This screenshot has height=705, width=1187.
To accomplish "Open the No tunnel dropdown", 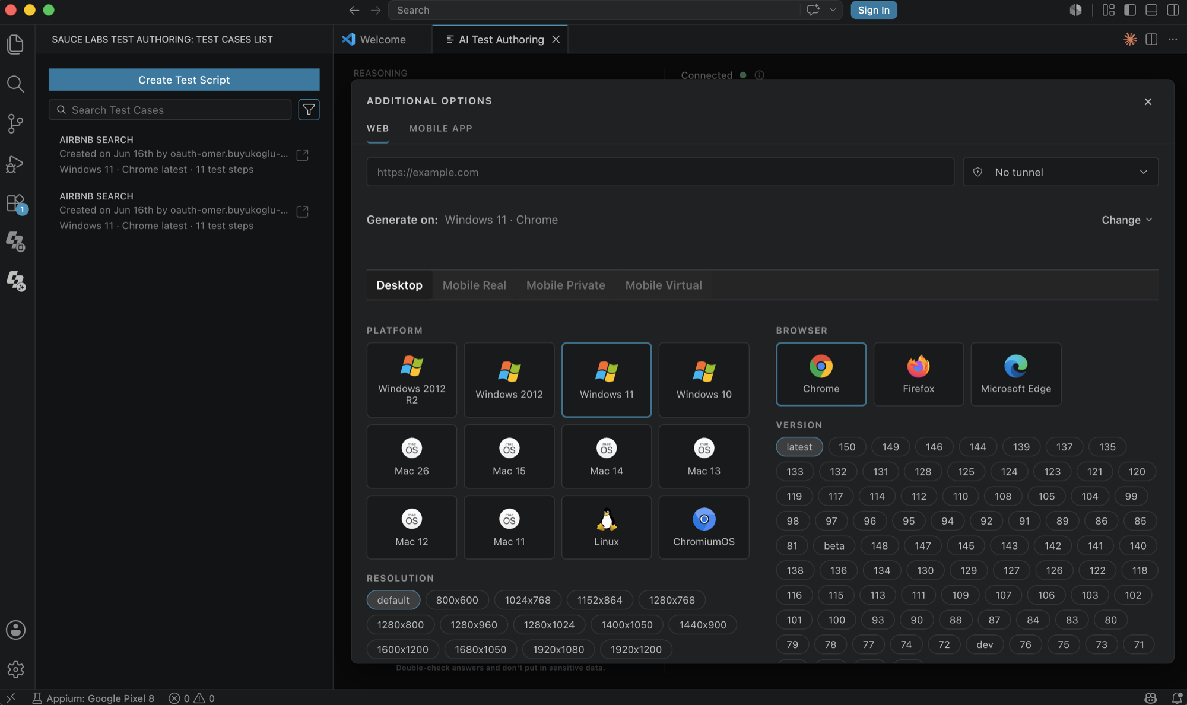I will coord(1061,172).
